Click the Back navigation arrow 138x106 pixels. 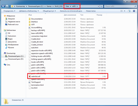point(3,6)
